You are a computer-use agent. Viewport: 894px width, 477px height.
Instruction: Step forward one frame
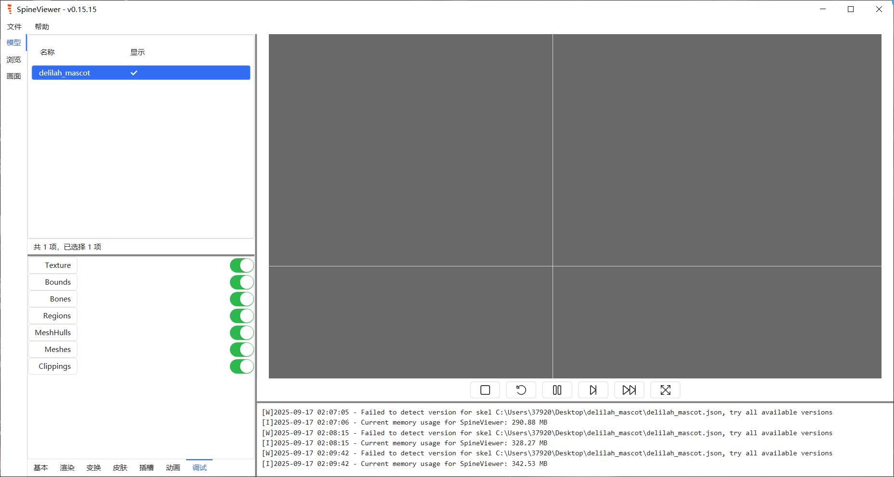tap(593, 390)
